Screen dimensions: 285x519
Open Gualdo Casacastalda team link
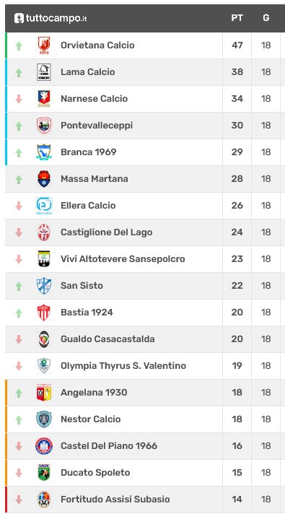click(108, 339)
